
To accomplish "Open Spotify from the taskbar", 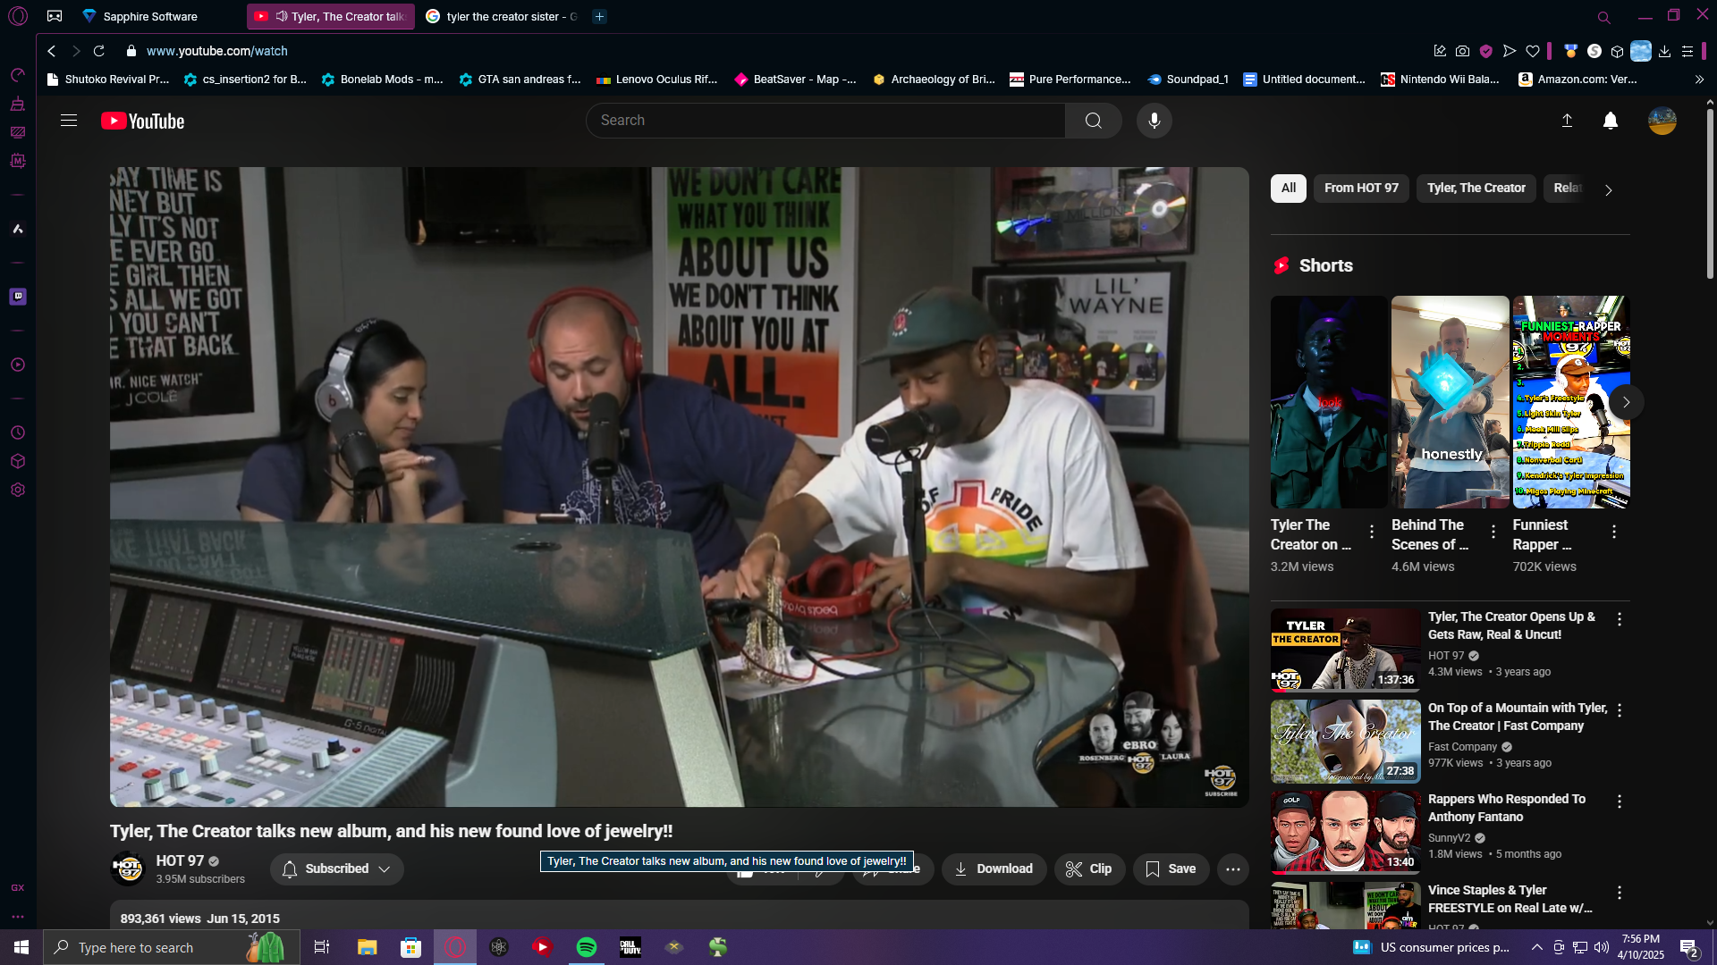I will 587,947.
